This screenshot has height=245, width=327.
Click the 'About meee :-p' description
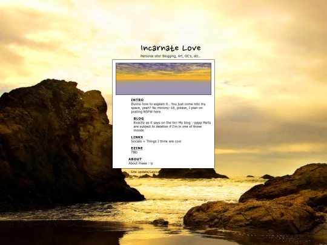pyautogui.click(x=140, y=163)
